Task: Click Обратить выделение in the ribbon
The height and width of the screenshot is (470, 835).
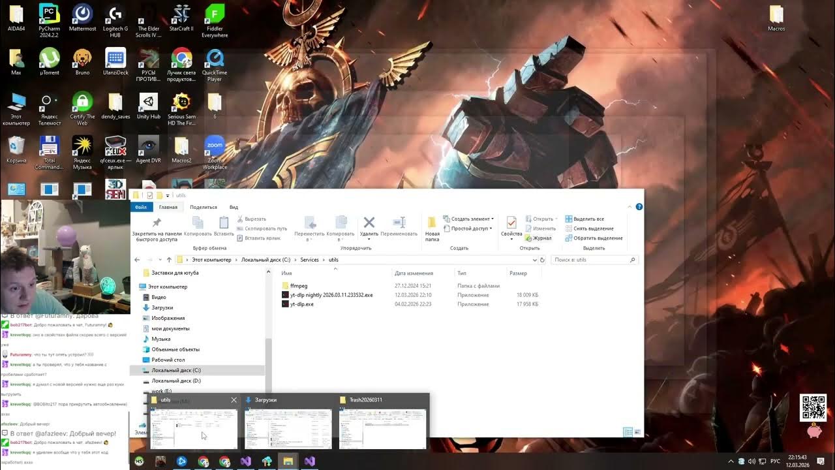Action: 594,238
